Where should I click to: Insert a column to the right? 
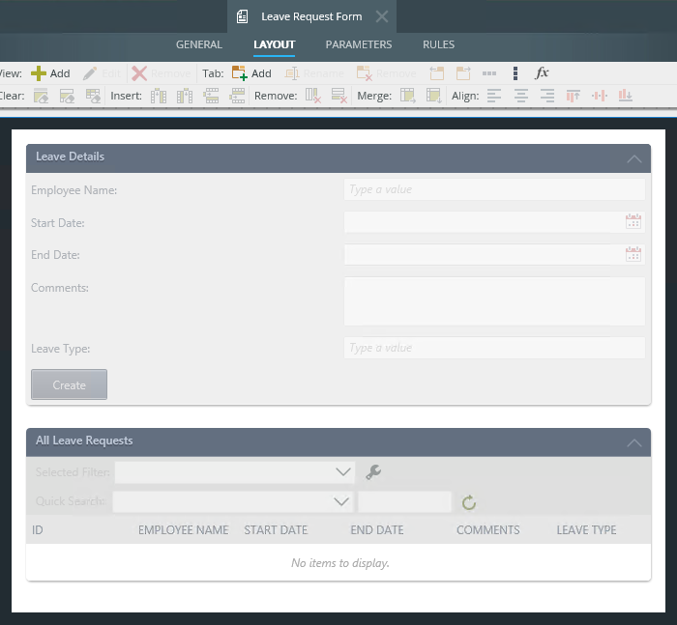click(185, 96)
